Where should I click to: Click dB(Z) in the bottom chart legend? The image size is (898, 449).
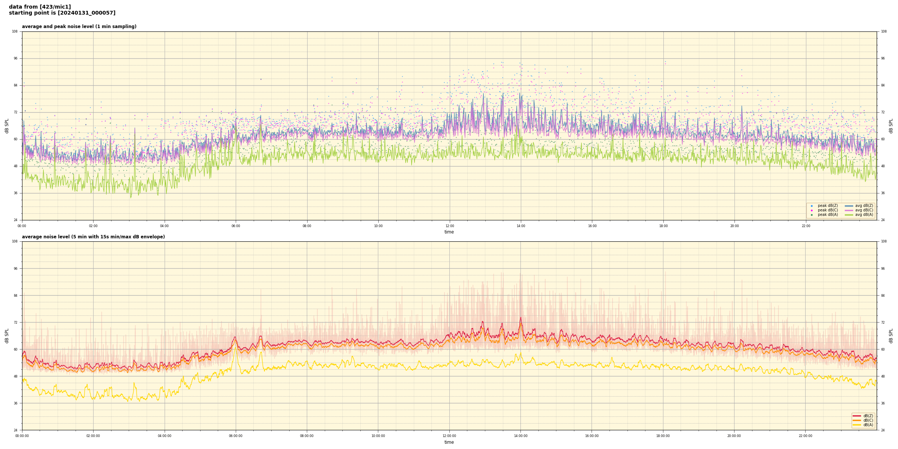(x=867, y=416)
